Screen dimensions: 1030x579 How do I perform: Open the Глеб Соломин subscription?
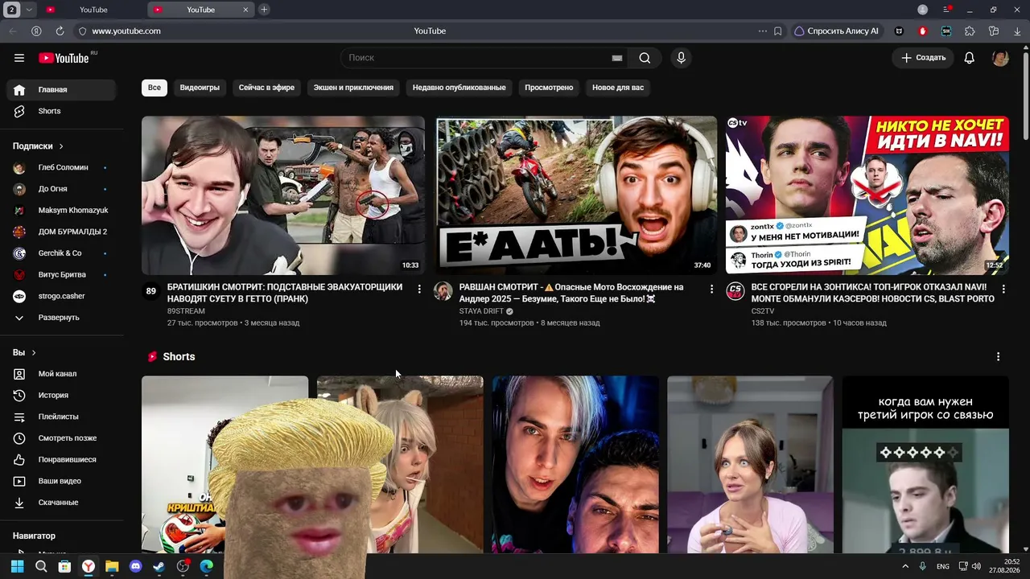61,167
